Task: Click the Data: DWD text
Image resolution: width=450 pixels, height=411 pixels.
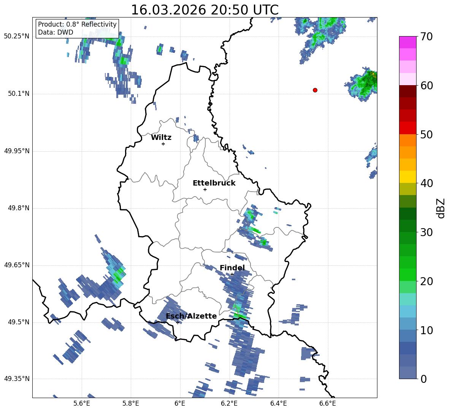Action: tap(55, 32)
